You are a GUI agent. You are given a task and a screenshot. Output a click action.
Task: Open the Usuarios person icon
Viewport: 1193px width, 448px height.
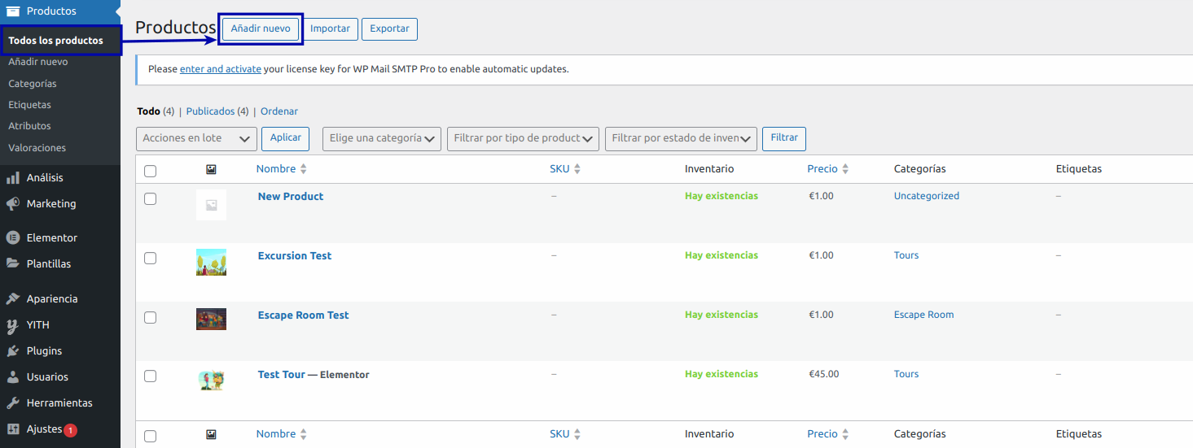point(13,377)
